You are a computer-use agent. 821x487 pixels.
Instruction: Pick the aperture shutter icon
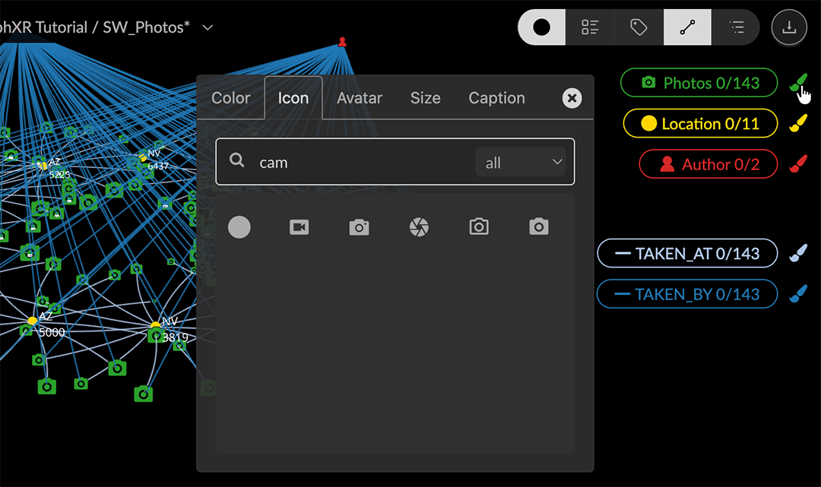[x=419, y=227]
